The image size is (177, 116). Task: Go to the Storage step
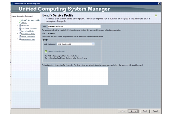[24, 23]
